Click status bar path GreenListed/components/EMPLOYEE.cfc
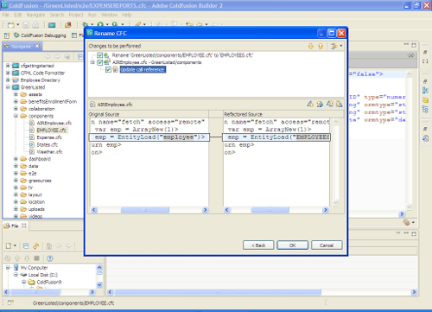432x312 pixels. [x=73, y=302]
